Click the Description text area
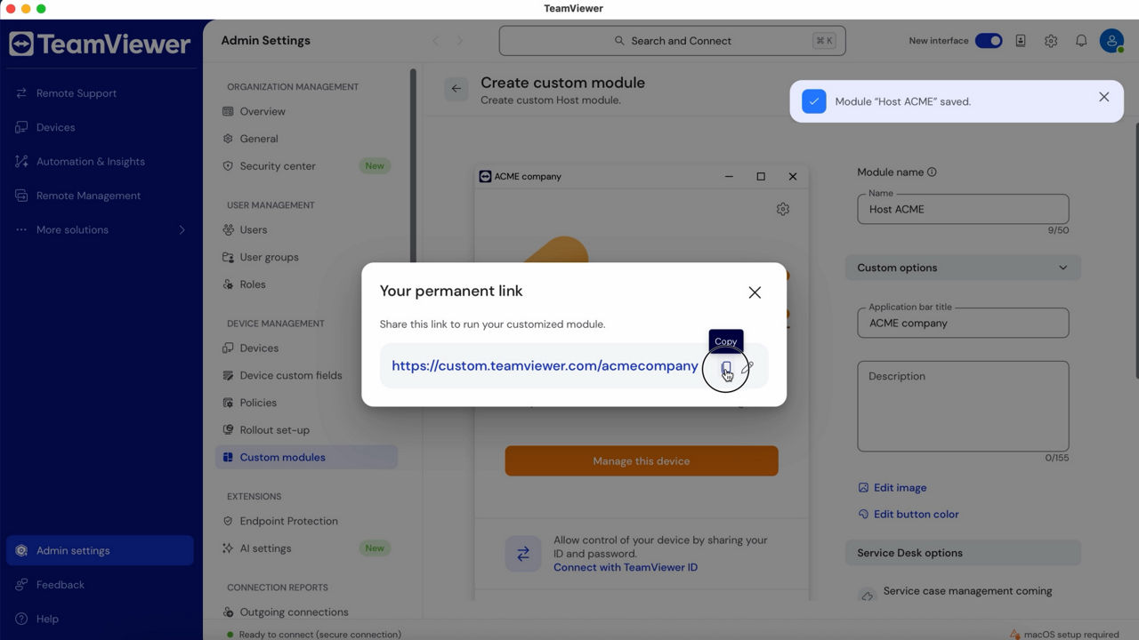This screenshot has width=1139, height=640. pyautogui.click(x=963, y=406)
